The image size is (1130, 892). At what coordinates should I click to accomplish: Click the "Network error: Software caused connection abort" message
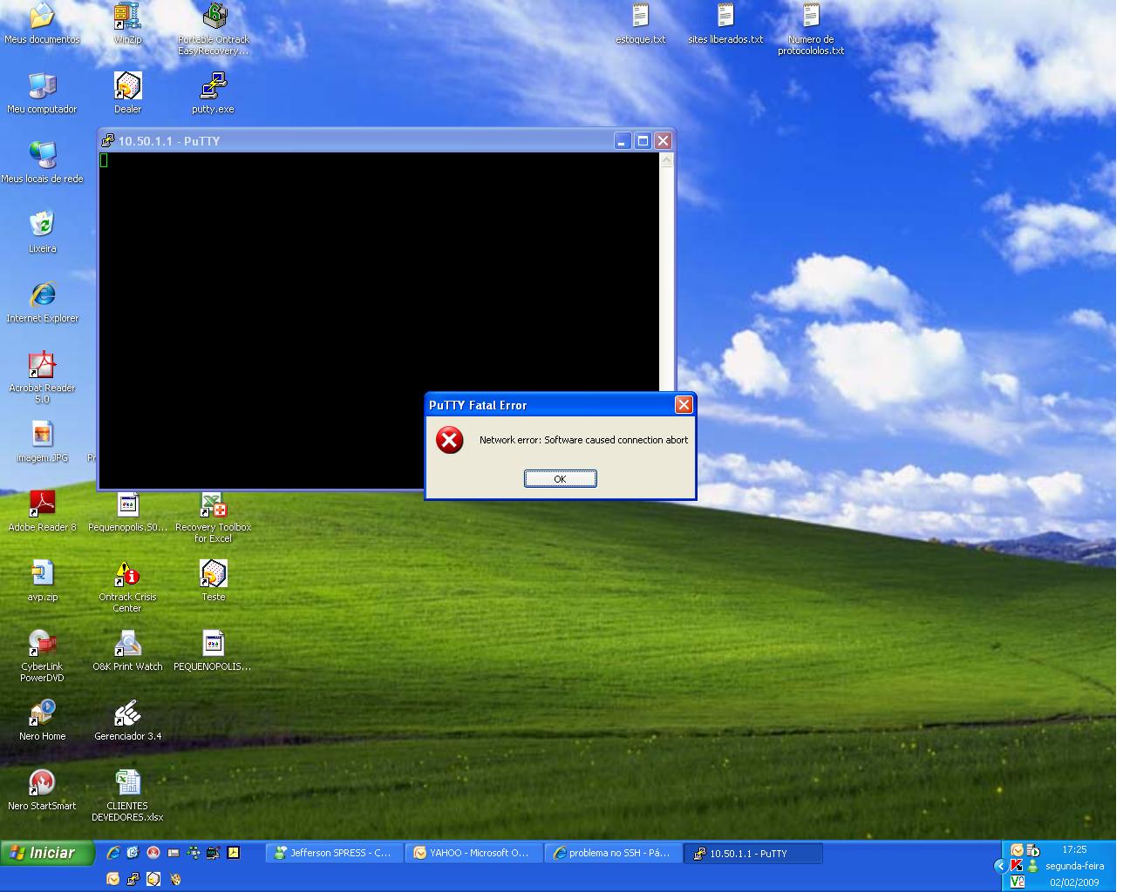[x=583, y=440]
